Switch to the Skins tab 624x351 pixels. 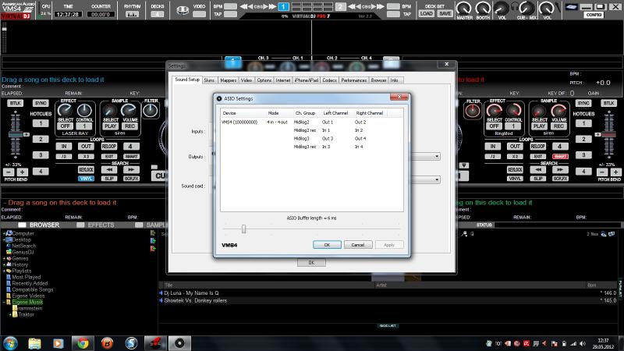[x=210, y=80]
